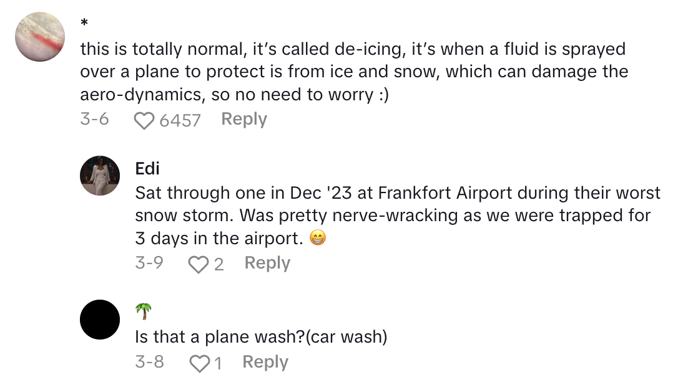The width and height of the screenshot is (673, 385).
Task: Click the 3-9 timestamp on Edi's comment
Action: coord(149,263)
